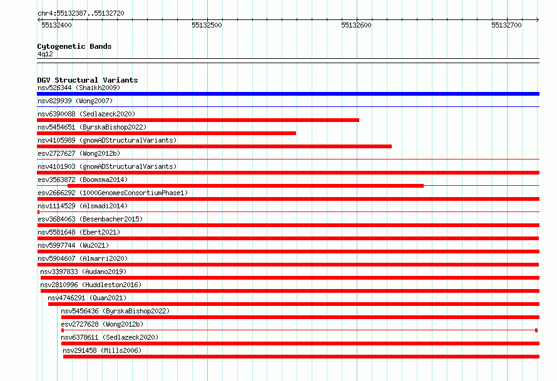The width and height of the screenshot is (557, 381).
Task: Click red bar under nsv3397833
Action: (x=290, y=278)
